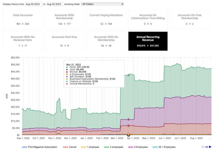
Task: Go to next legend page arrow
Action: point(210,147)
